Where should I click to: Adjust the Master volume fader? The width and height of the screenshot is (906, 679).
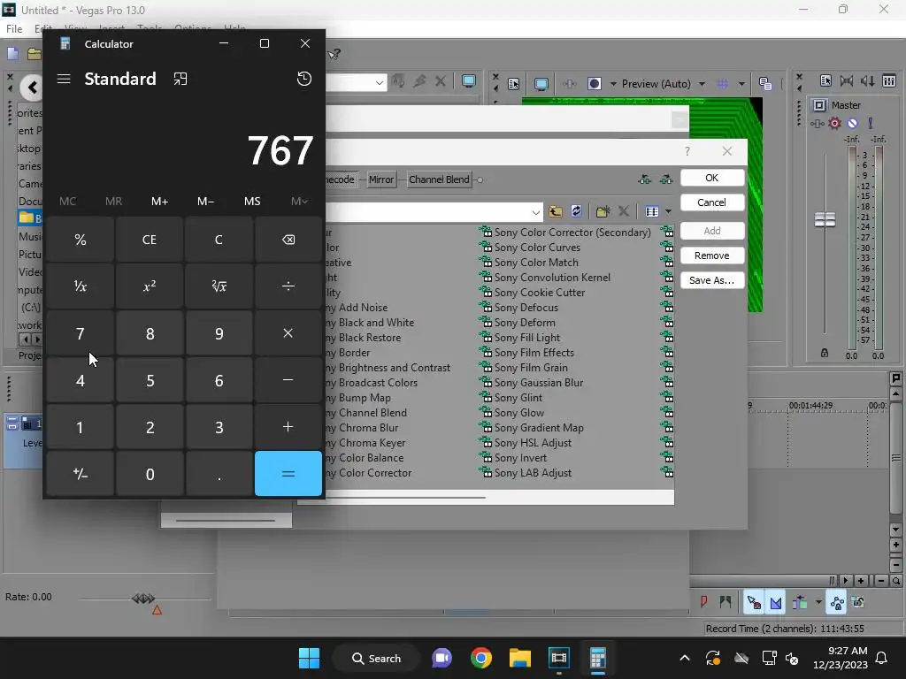click(825, 219)
